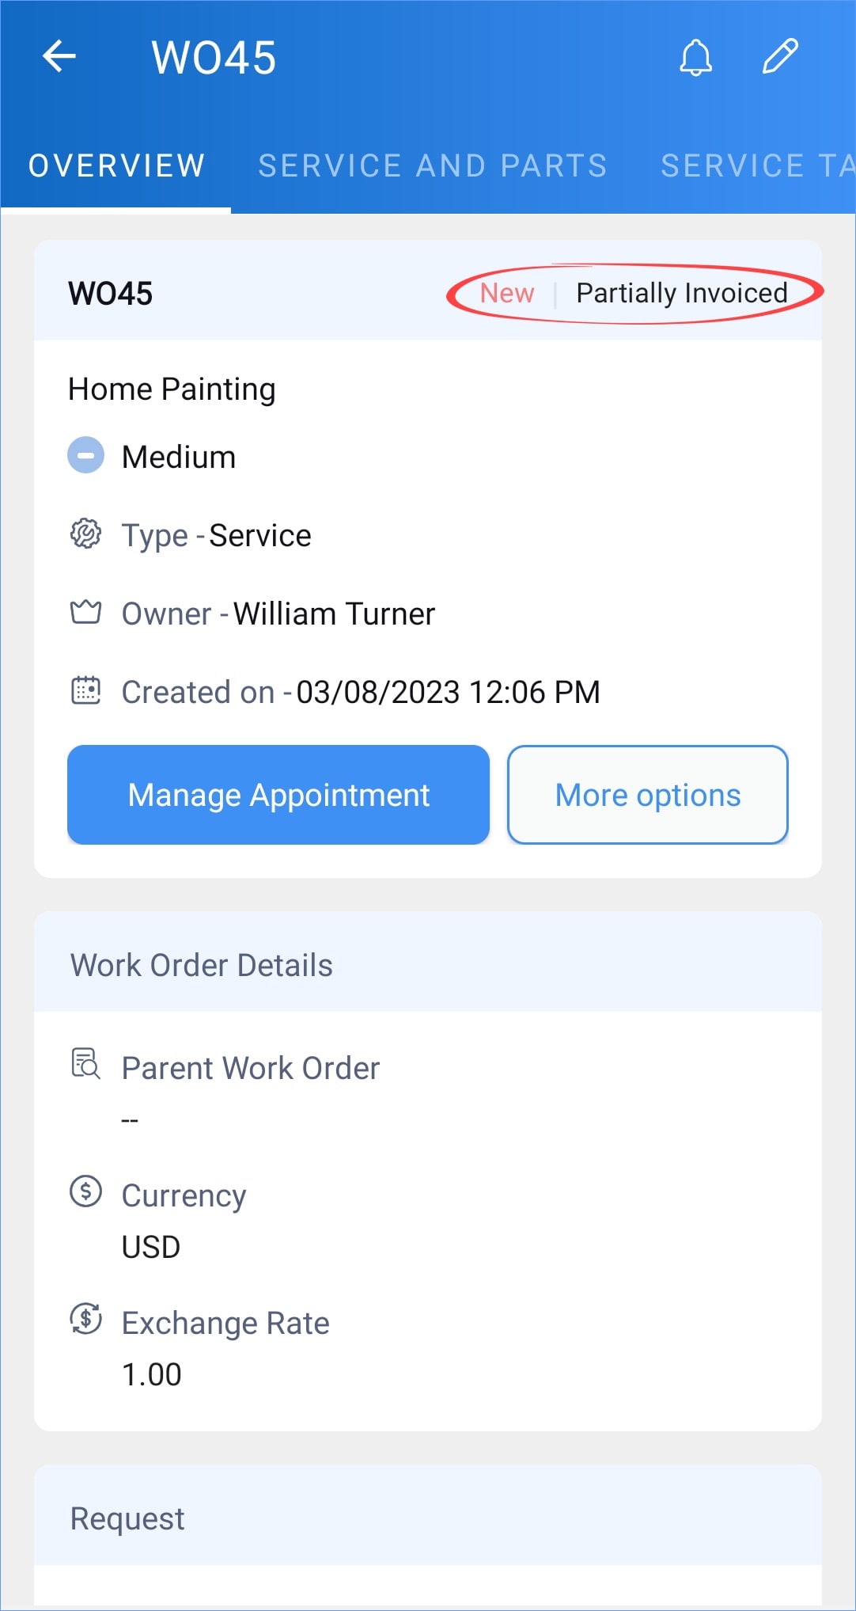Switch to the Overview tab
The width and height of the screenshot is (856, 1611).
point(117,165)
